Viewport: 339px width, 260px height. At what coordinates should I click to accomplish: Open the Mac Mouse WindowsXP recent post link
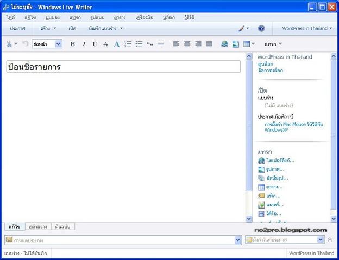click(x=294, y=127)
